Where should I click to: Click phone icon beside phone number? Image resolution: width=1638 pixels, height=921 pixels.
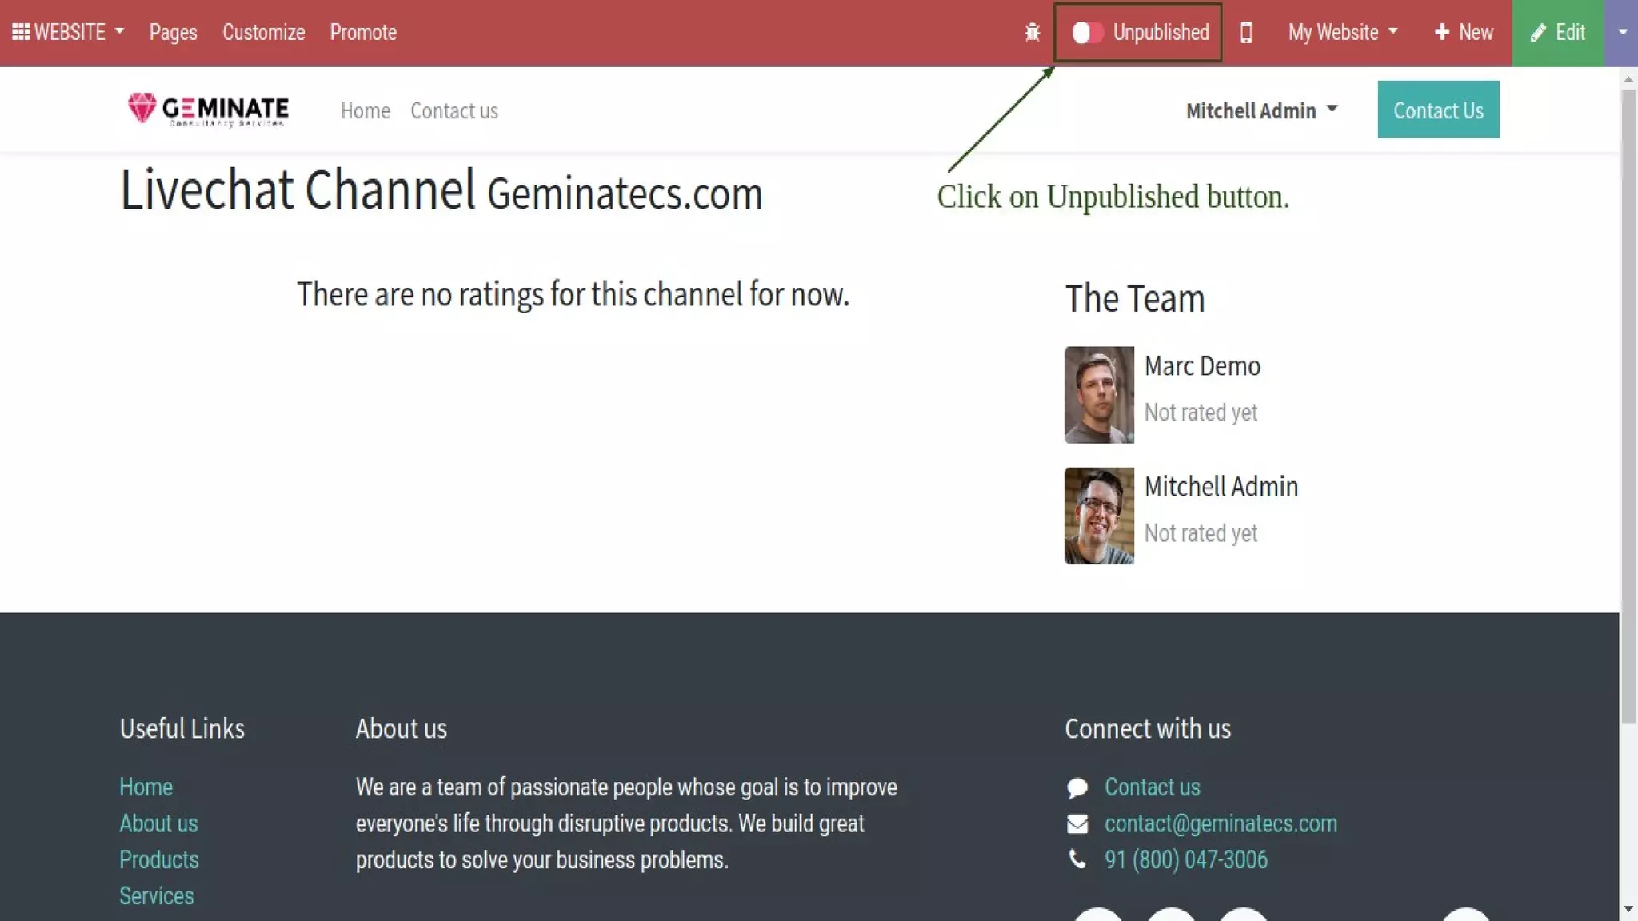coord(1077,859)
